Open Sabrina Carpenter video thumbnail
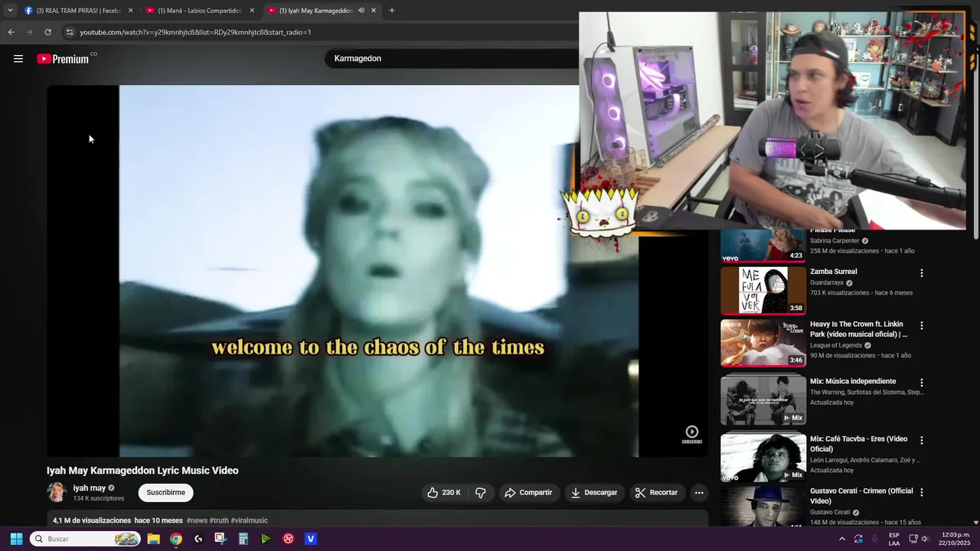The width and height of the screenshot is (980, 551). tap(763, 246)
